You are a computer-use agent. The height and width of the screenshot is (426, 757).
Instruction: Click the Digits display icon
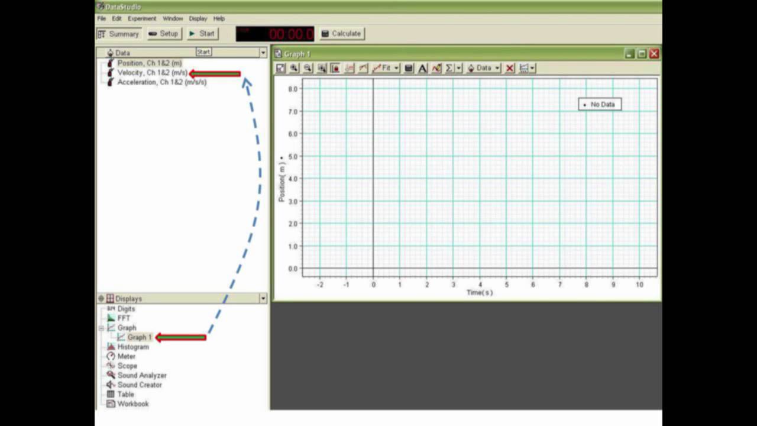pyautogui.click(x=111, y=309)
